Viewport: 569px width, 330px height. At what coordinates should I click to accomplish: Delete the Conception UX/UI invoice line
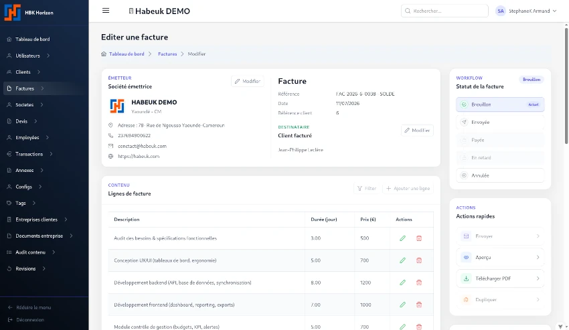[x=419, y=260]
